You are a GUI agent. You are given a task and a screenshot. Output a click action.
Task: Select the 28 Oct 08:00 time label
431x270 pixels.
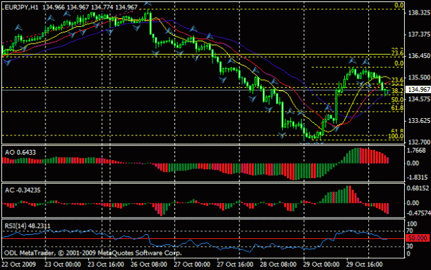point(278,264)
